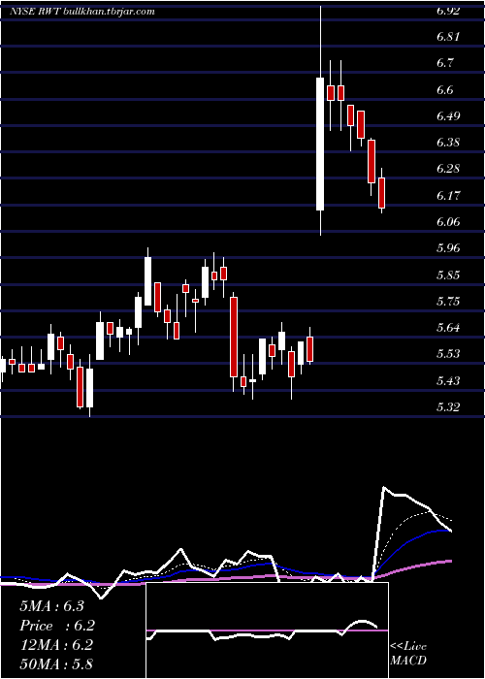
Task: Click the 5.85 price axis label
Action: tap(448, 275)
